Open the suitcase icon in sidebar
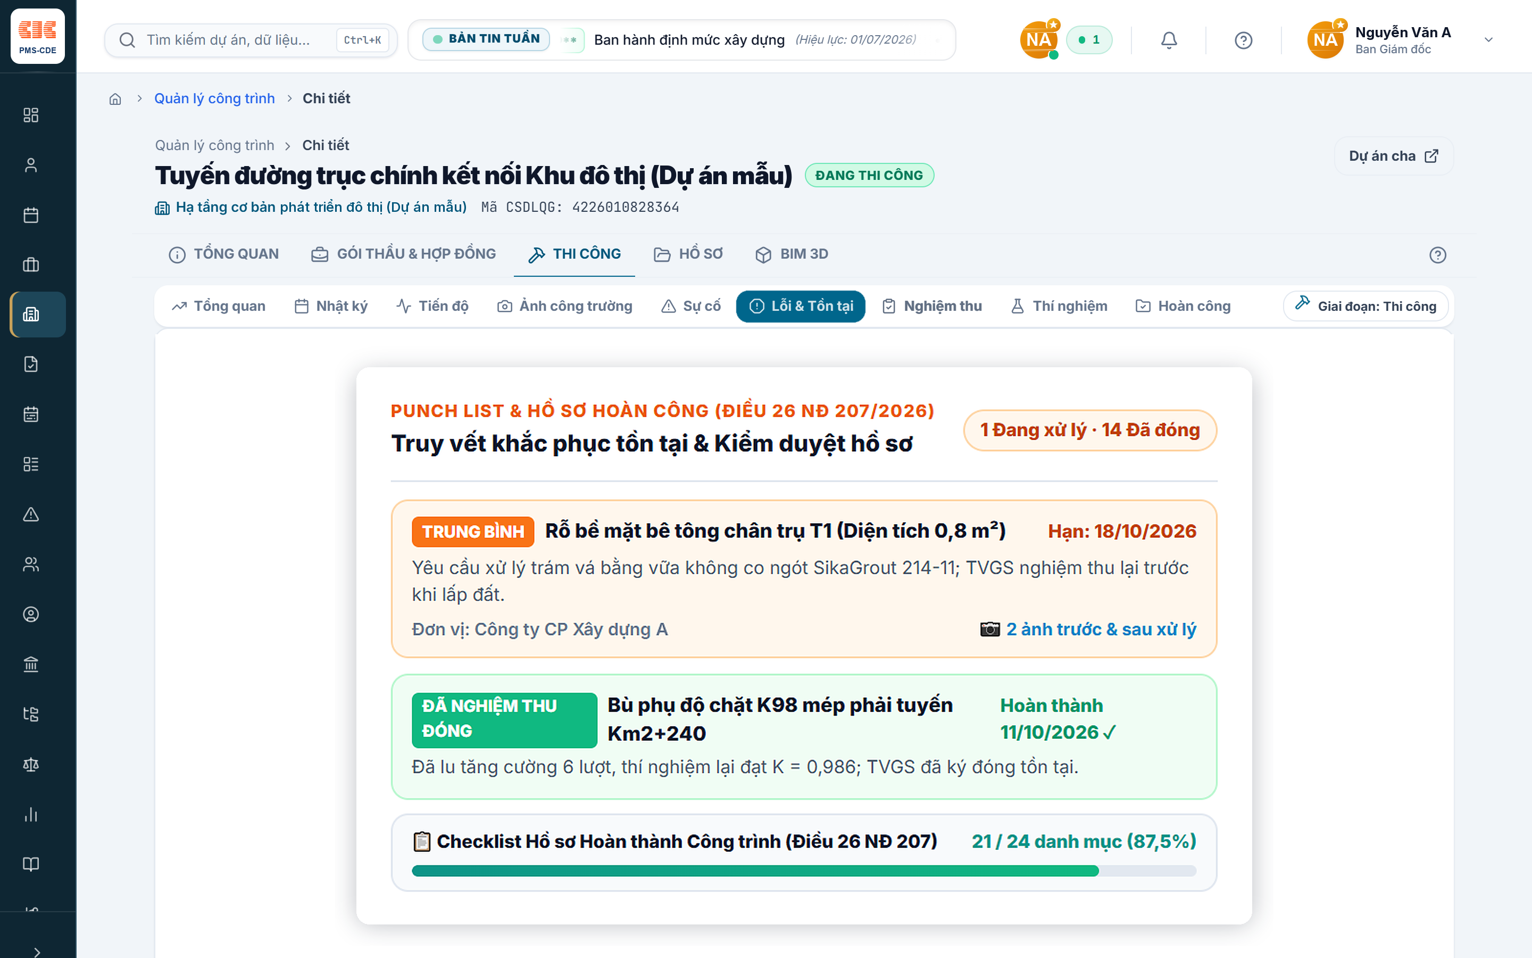Screen dimensions: 1532x958 coord(30,265)
